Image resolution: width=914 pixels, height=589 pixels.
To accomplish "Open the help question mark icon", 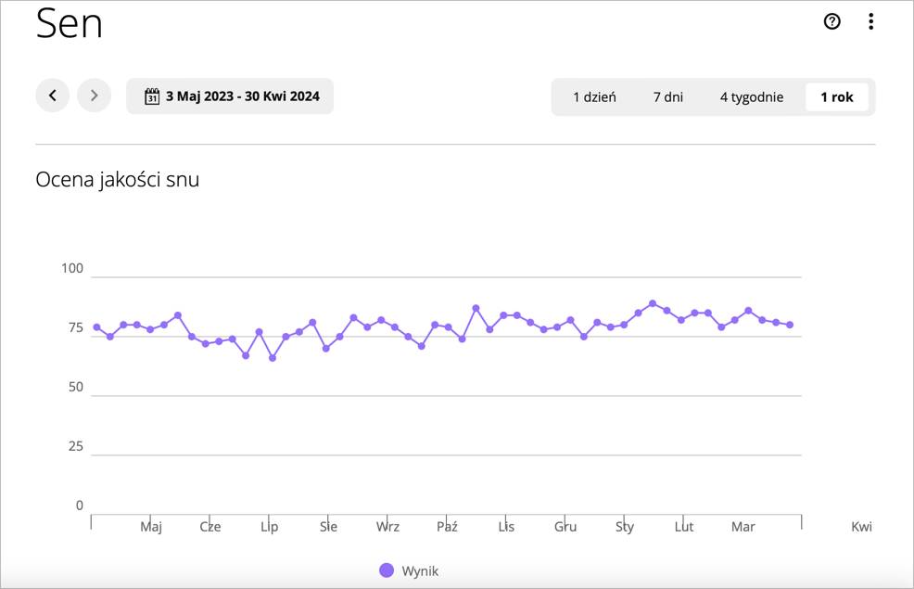I will 831,21.
